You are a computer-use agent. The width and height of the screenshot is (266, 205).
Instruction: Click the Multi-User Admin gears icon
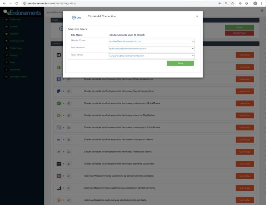tap(6, 77)
